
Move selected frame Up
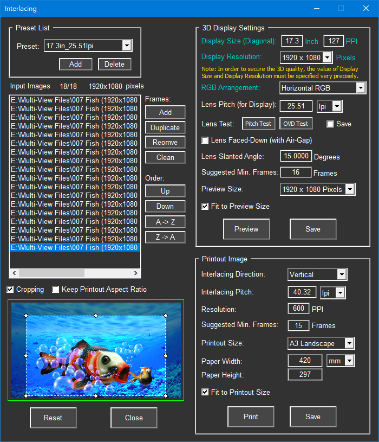click(x=165, y=191)
